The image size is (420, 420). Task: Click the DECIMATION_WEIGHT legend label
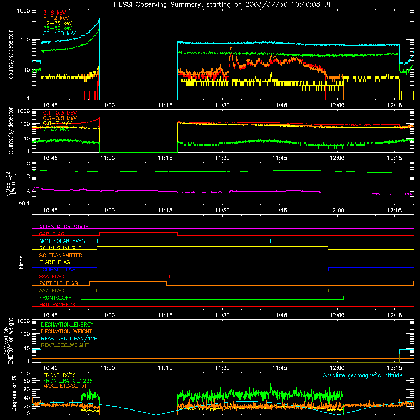(67, 331)
